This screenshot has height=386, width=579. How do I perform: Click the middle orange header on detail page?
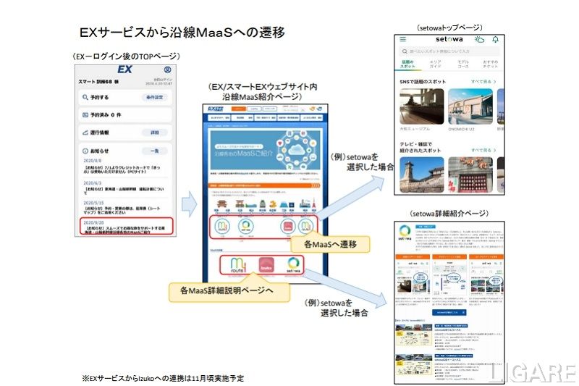pyautogui.click(x=449, y=256)
